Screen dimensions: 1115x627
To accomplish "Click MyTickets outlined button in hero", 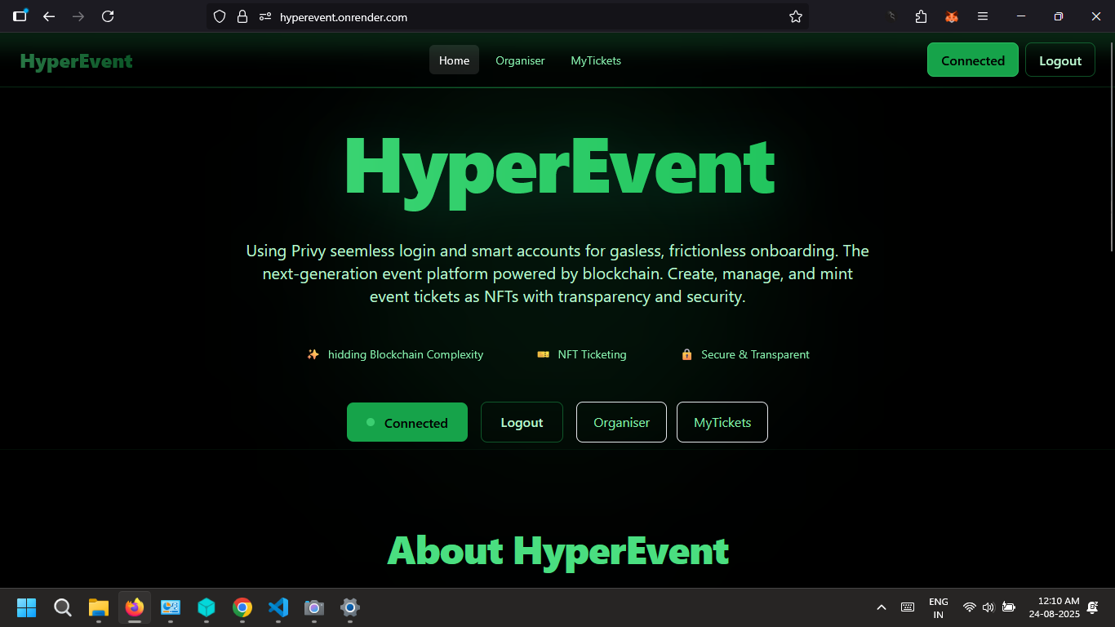I will point(722,422).
